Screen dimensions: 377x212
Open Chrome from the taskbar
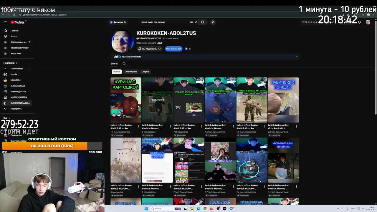(x=205, y=209)
